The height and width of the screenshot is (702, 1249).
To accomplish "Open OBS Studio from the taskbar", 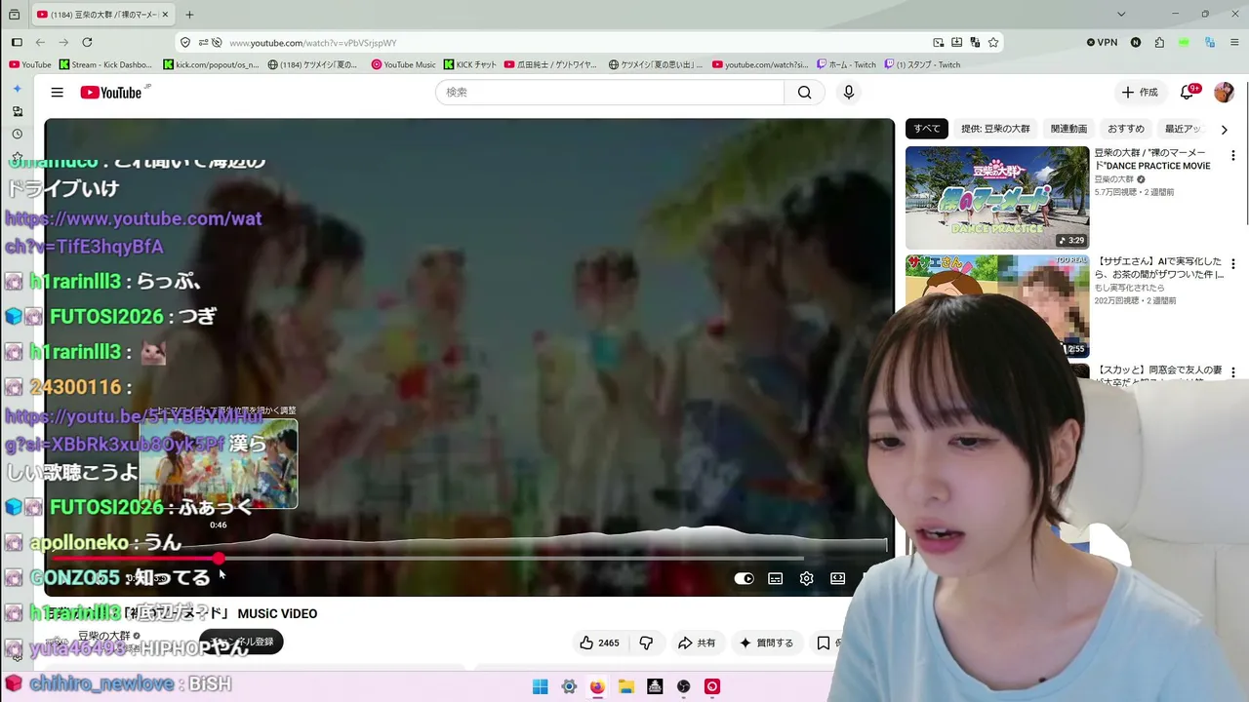I will [684, 687].
